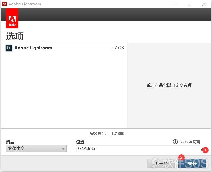Screen dimensions: 212x172
Task: Close the Adobe Lightroom installer window
Action: 204,4
